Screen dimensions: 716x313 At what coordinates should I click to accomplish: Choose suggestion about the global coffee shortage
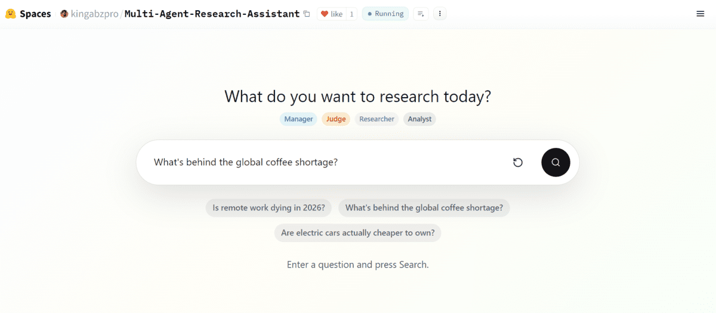click(424, 208)
